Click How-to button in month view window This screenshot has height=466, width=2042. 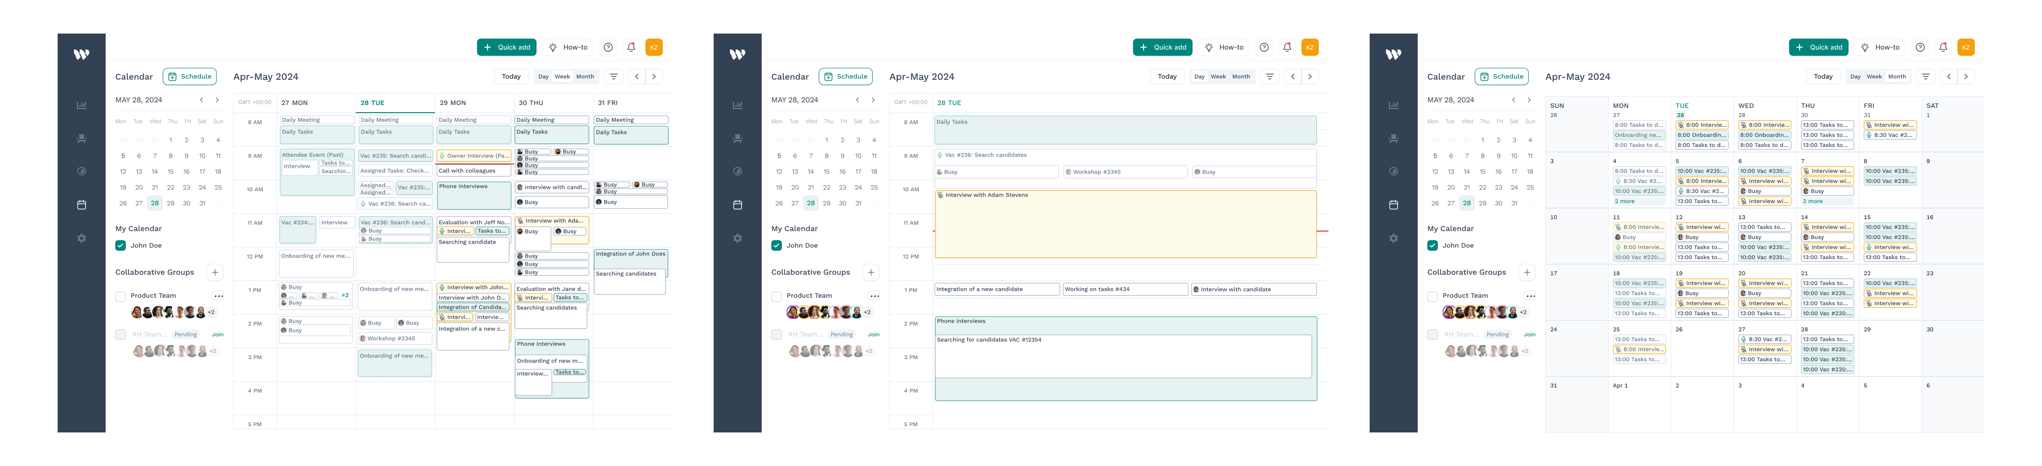[1880, 47]
